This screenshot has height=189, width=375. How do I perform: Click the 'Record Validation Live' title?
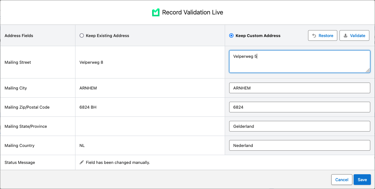(x=192, y=13)
